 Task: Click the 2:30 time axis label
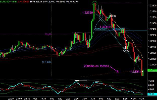pyautogui.click(x=76, y=99)
